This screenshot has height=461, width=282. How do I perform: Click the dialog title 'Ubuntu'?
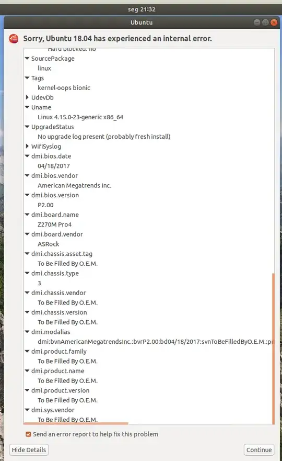click(142, 23)
